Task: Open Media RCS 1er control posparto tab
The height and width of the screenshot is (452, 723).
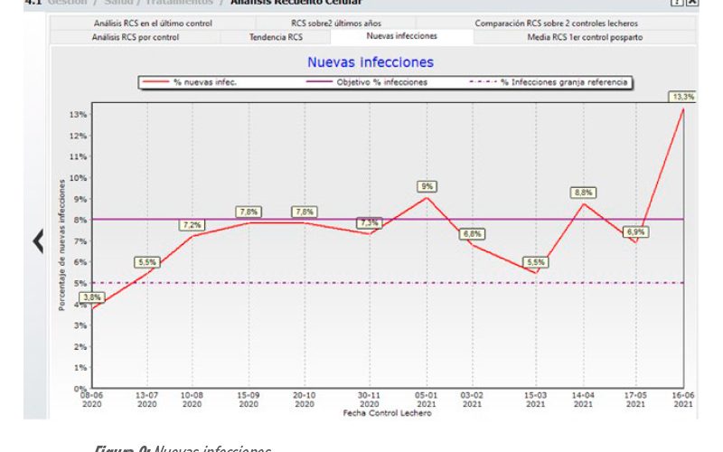Action: [x=585, y=37]
